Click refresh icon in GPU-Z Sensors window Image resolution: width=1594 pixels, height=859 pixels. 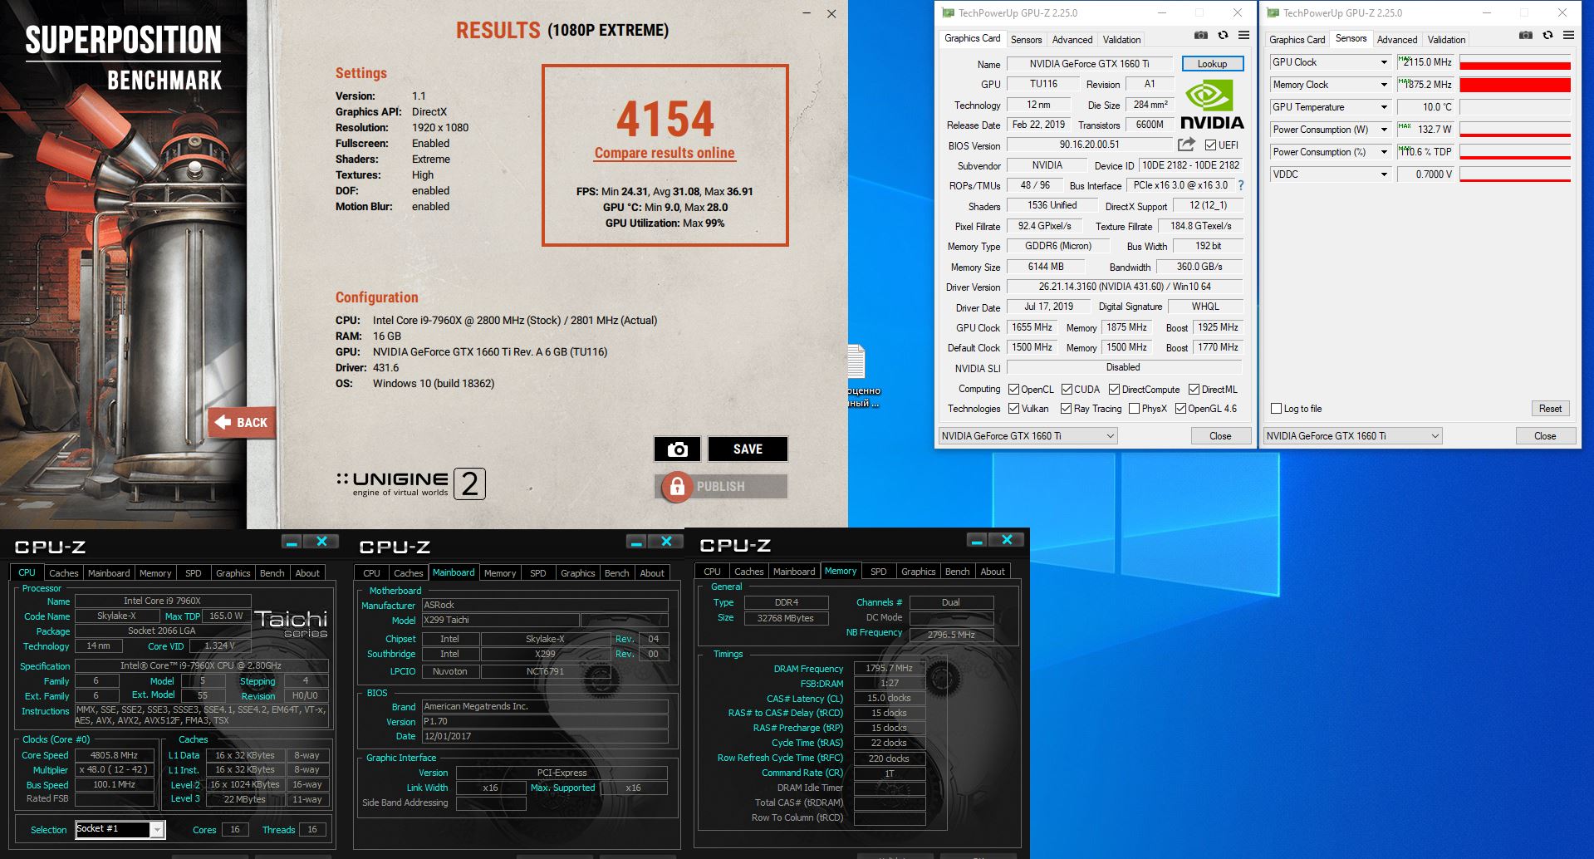pos(1547,36)
